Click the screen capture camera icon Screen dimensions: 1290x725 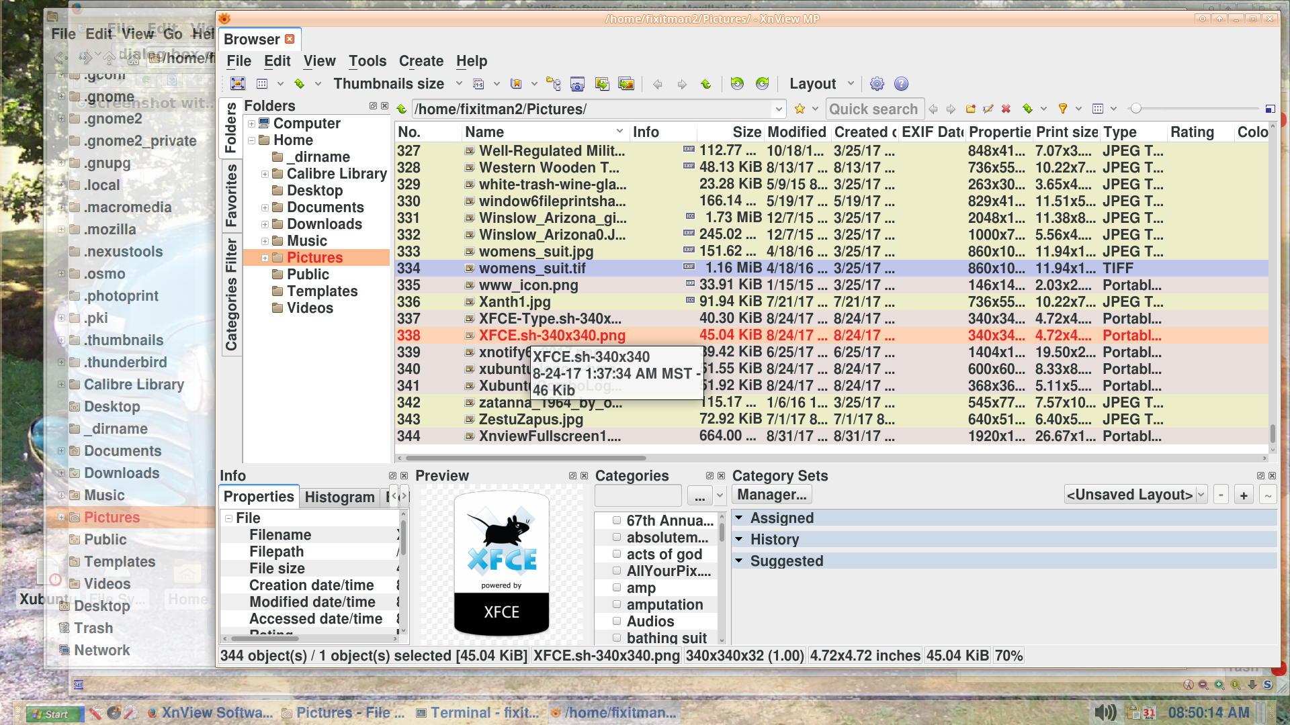tap(577, 84)
